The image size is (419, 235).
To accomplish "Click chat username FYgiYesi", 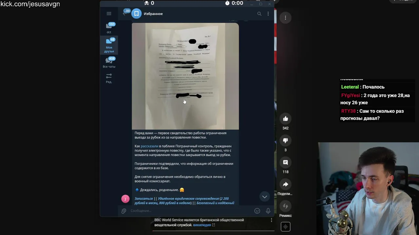I will [351, 95].
